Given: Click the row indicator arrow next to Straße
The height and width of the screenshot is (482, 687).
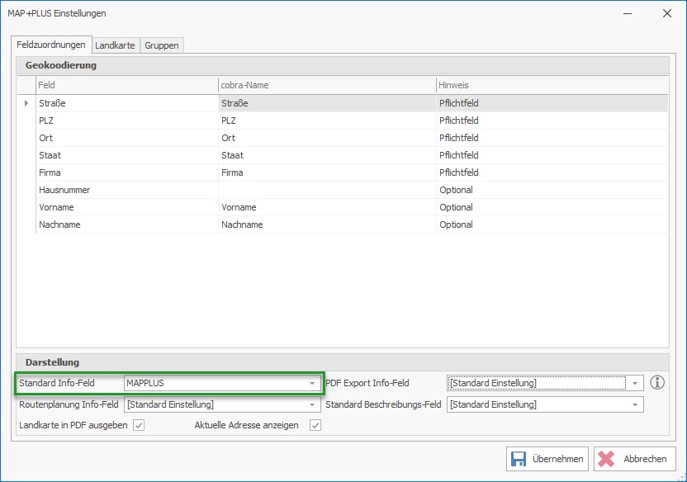Looking at the screenshot, I should (x=26, y=103).
